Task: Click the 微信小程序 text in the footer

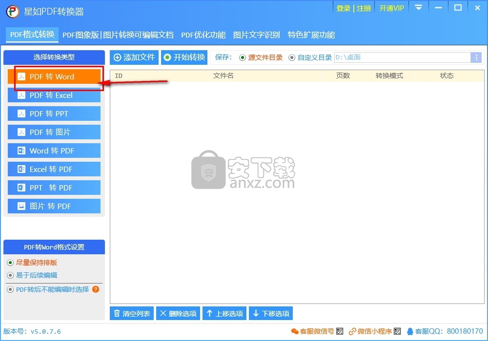Action: tap(374, 331)
